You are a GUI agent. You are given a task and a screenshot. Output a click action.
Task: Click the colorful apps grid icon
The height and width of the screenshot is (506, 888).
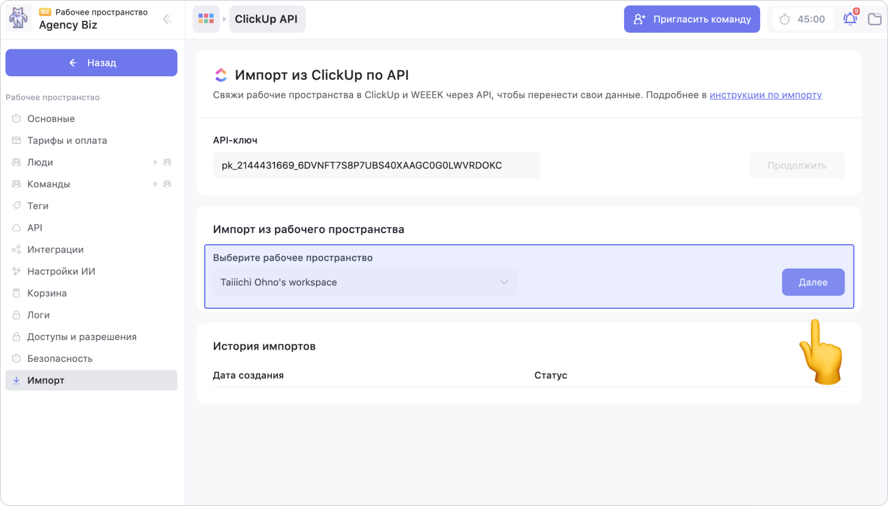point(206,19)
